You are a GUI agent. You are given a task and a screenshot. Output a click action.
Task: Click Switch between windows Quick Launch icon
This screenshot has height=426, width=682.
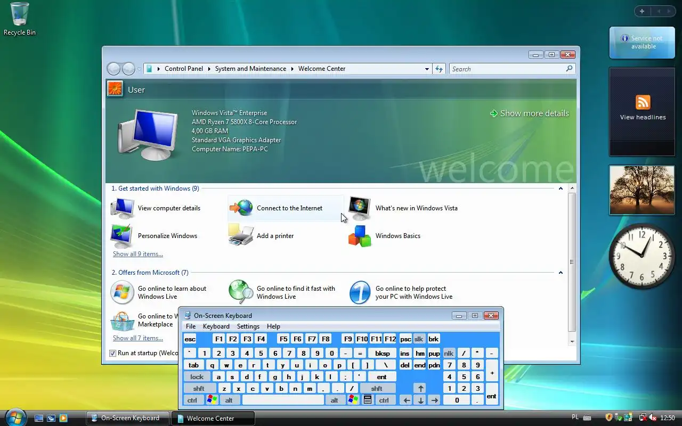(51, 419)
